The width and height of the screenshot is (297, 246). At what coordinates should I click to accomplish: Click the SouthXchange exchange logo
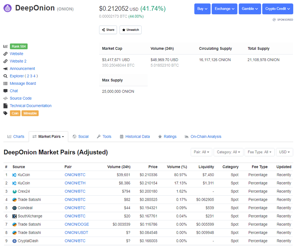tap(14, 216)
